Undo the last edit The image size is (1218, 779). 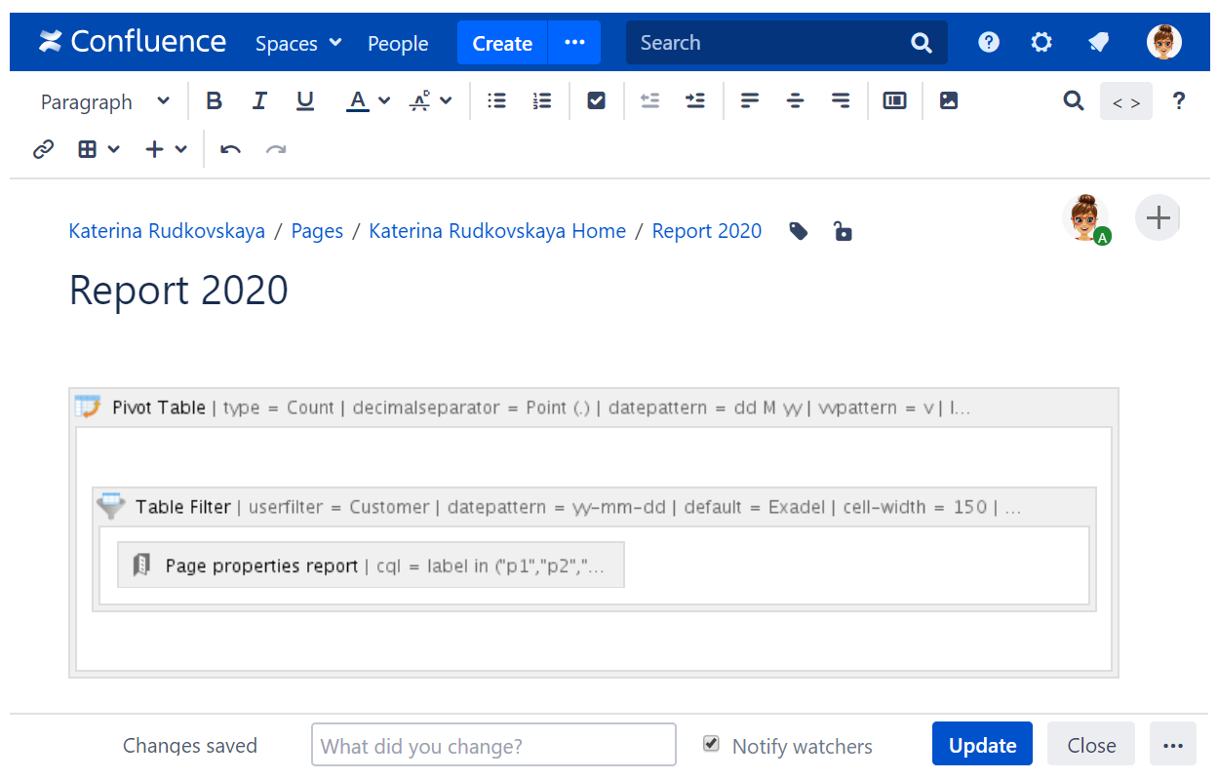click(230, 149)
